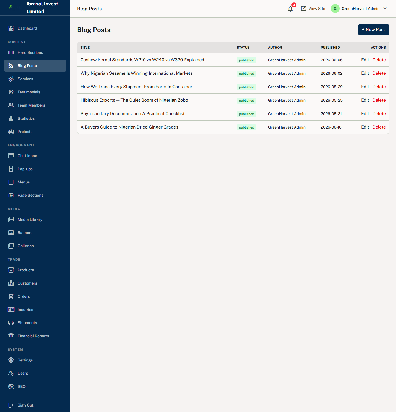The width and height of the screenshot is (396, 412).
Task: Select Shipments in the Trade section
Action: (35, 323)
